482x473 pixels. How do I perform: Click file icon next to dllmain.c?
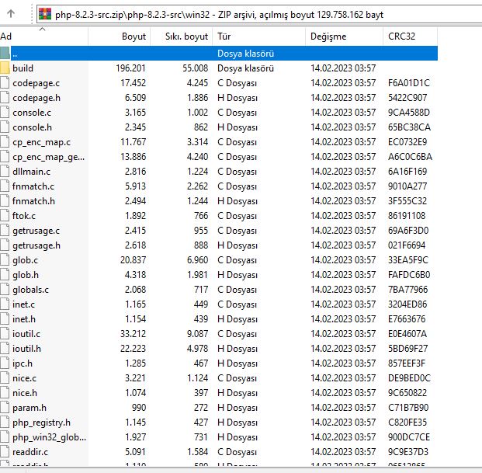pos(5,172)
